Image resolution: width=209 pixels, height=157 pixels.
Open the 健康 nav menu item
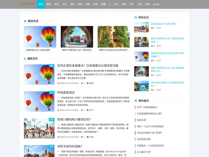tap(103, 4)
